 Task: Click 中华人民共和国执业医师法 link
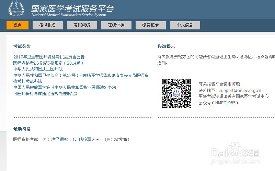38,69
